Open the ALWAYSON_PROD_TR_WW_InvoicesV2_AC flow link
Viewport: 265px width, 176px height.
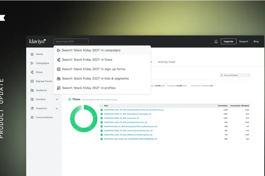coord(121,118)
